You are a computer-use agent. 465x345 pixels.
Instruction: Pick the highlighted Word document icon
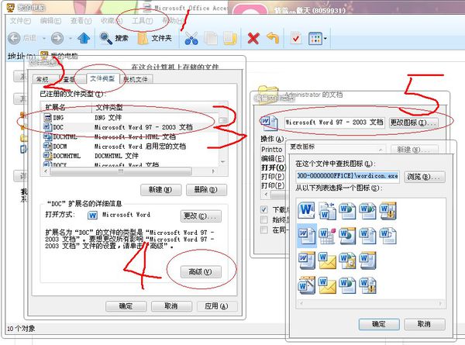[307, 236]
